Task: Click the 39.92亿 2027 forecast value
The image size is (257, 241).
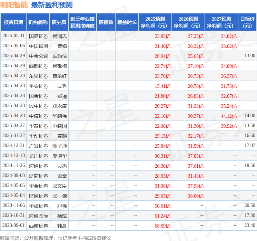Action: click(x=229, y=126)
